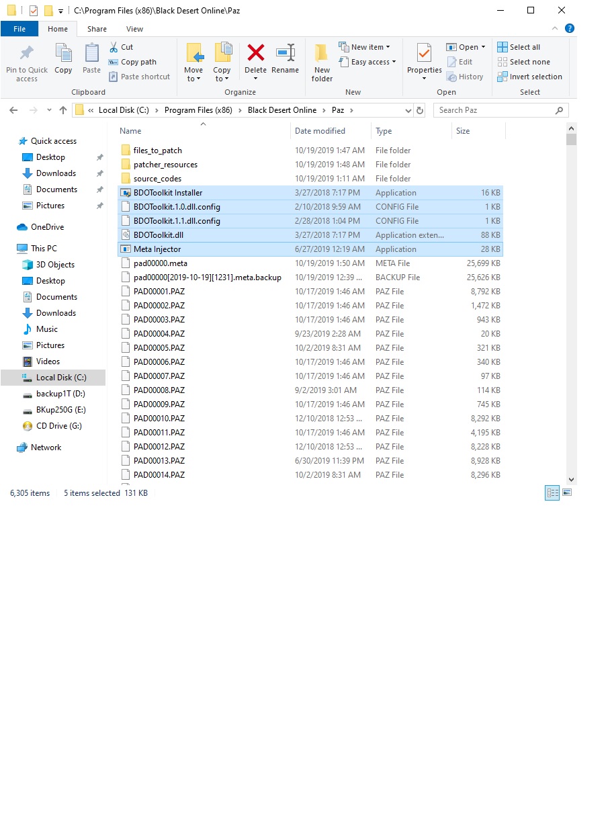Expand the Easy access dropdown
The width and height of the screenshot is (610, 813).
pos(369,62)
